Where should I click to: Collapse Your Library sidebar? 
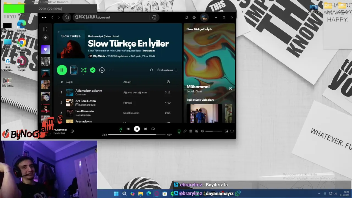click(45, 29)
